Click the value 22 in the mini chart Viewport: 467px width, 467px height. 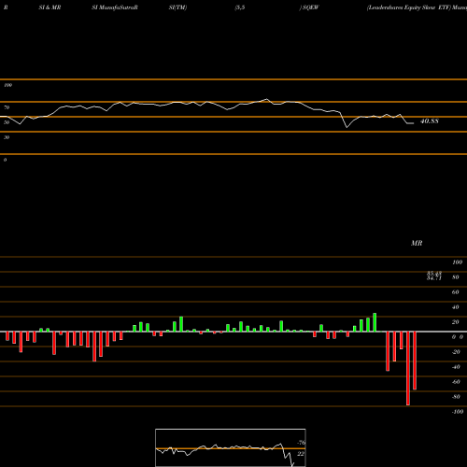(x=301, y=454)
